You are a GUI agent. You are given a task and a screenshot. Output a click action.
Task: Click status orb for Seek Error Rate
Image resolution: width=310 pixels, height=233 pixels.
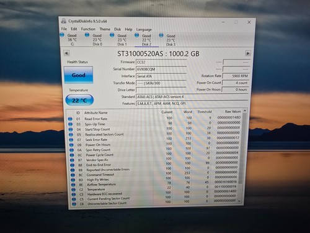click(x=71, y=140)
